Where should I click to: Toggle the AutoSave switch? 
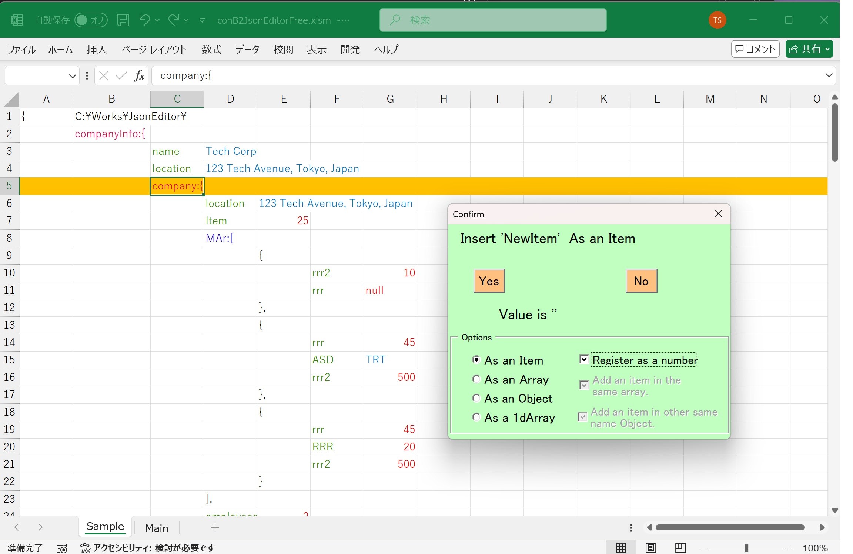coord(91,20)
